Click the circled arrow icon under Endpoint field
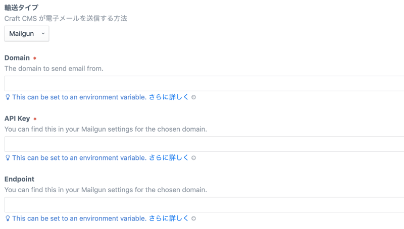Screen dimensions: 404x229 tap(193, 218)
